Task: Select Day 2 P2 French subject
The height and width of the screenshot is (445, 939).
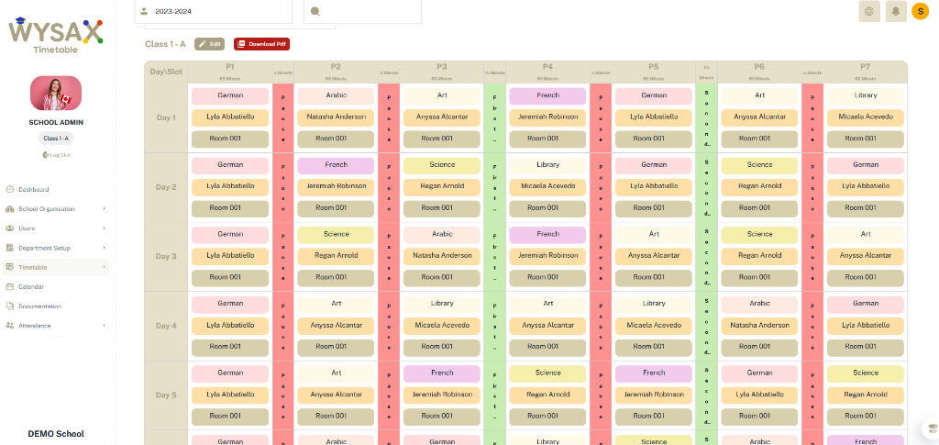Action: [x=336, y=165]
